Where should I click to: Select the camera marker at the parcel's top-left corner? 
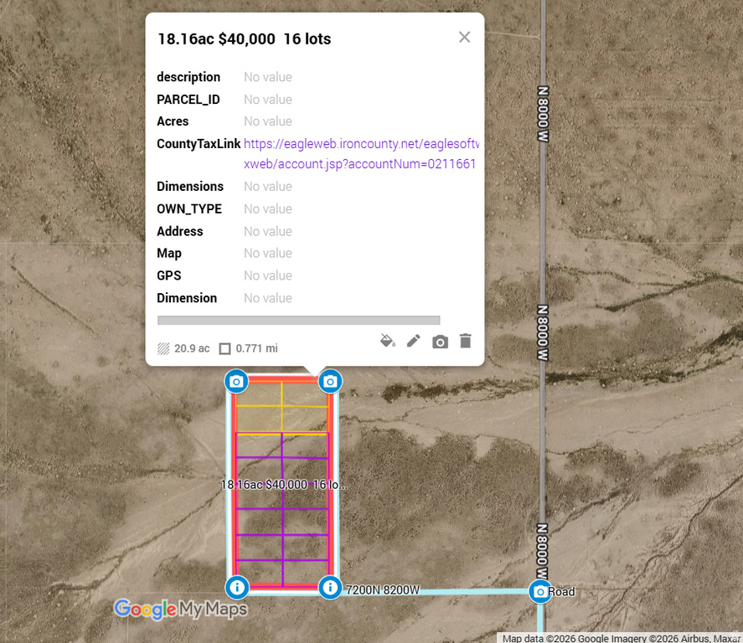pos(236,381)
